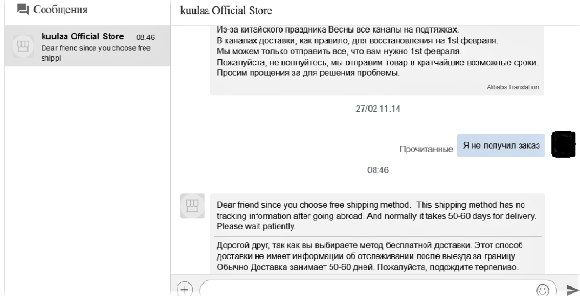
Task: Click the messages speech-bubble icon
Action: (x=24, y=10)
